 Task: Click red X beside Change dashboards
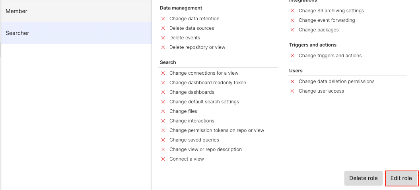pyautogui.click(x=163, y=92)
